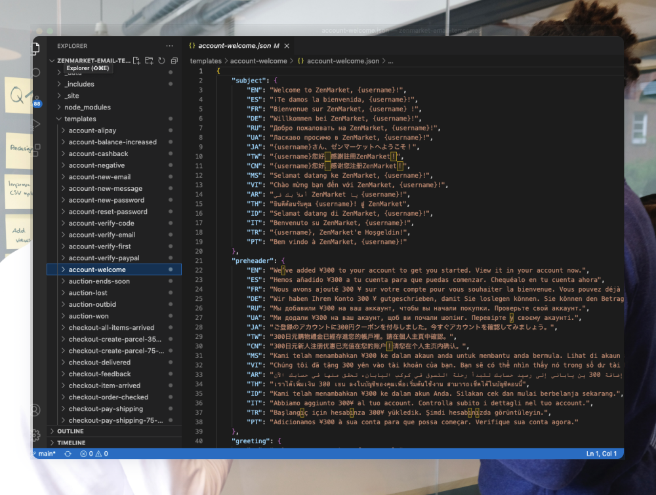Open the Search view in activity bar
Screen dimensions: 656x495
[36, 73]
